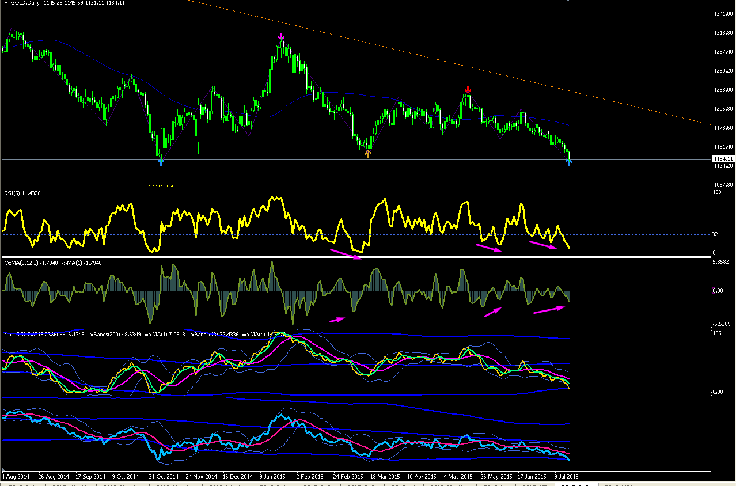Select the magenta down arrow at January 2015 peak
This screenshot has height=486, width=736.
pyautogui.click(x=281, y=37)
